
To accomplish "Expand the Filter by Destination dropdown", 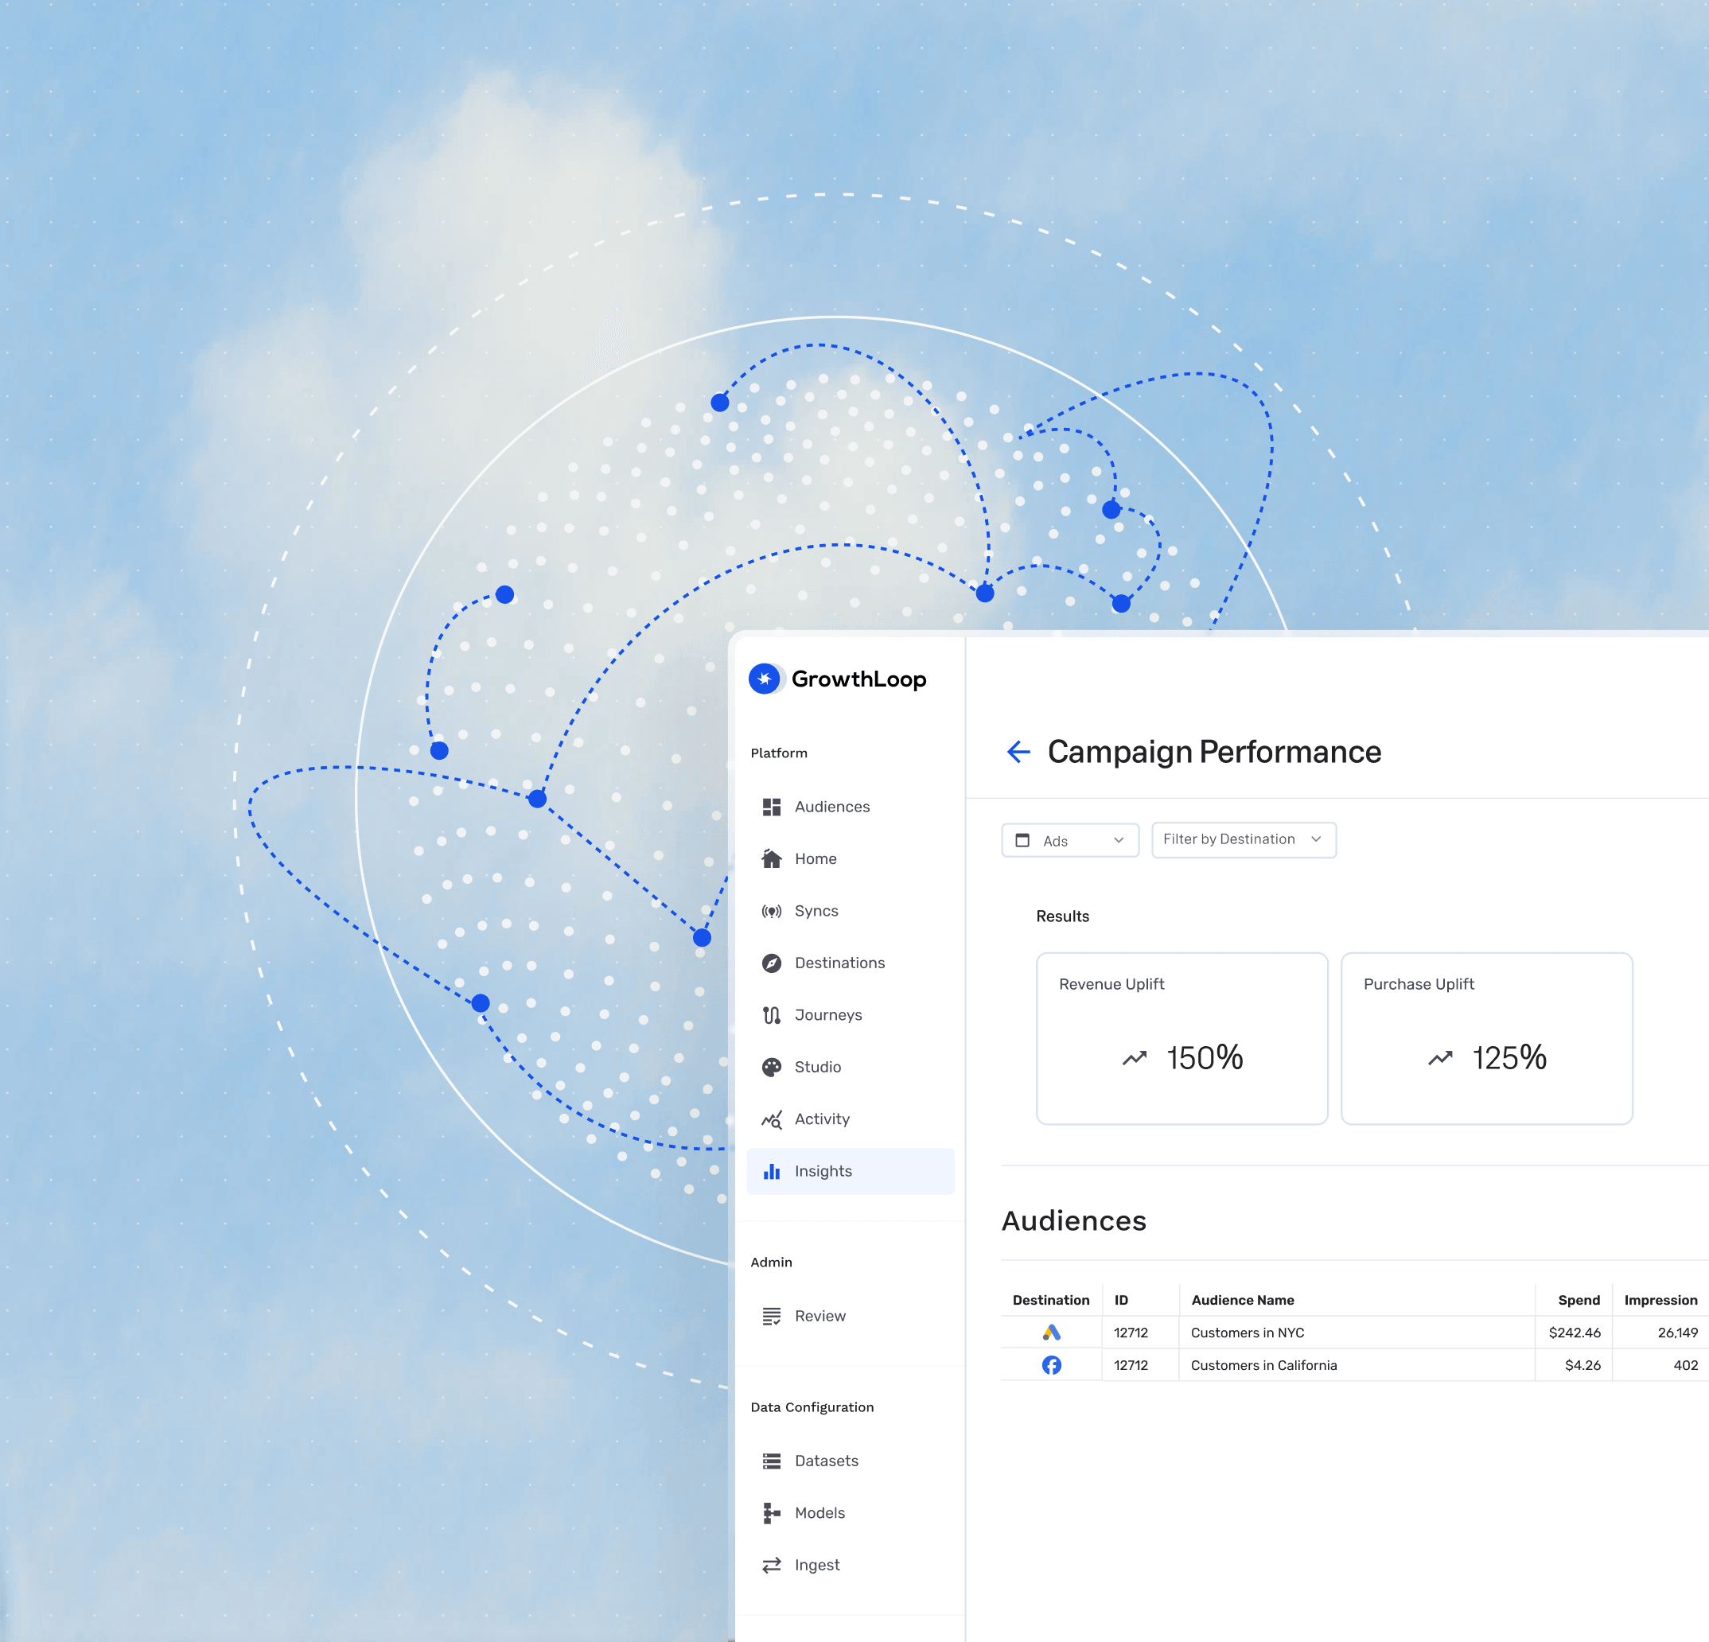I will [1243, 840].
